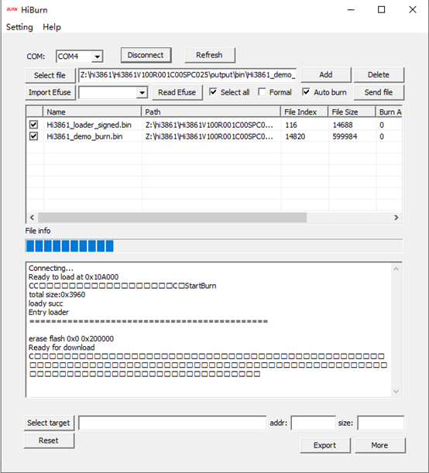Screen dimensions: 429x473
Task: Disable the Auto burn checkbox
Action: click(x=306, y=92)
